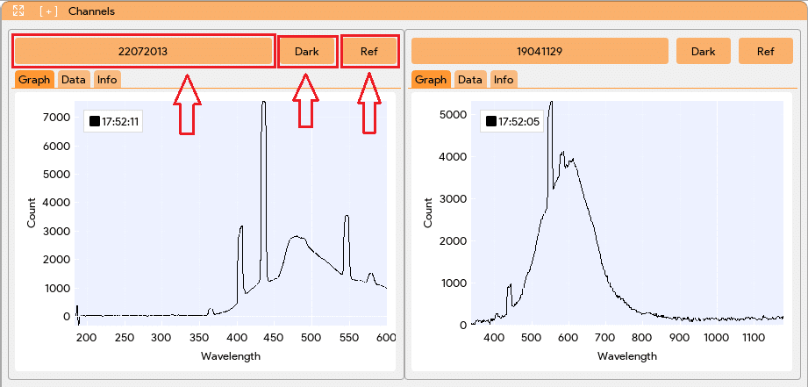Click the Dark button for channel 19041129
This screenshot has height=387, width=808.
click(704, 51)
